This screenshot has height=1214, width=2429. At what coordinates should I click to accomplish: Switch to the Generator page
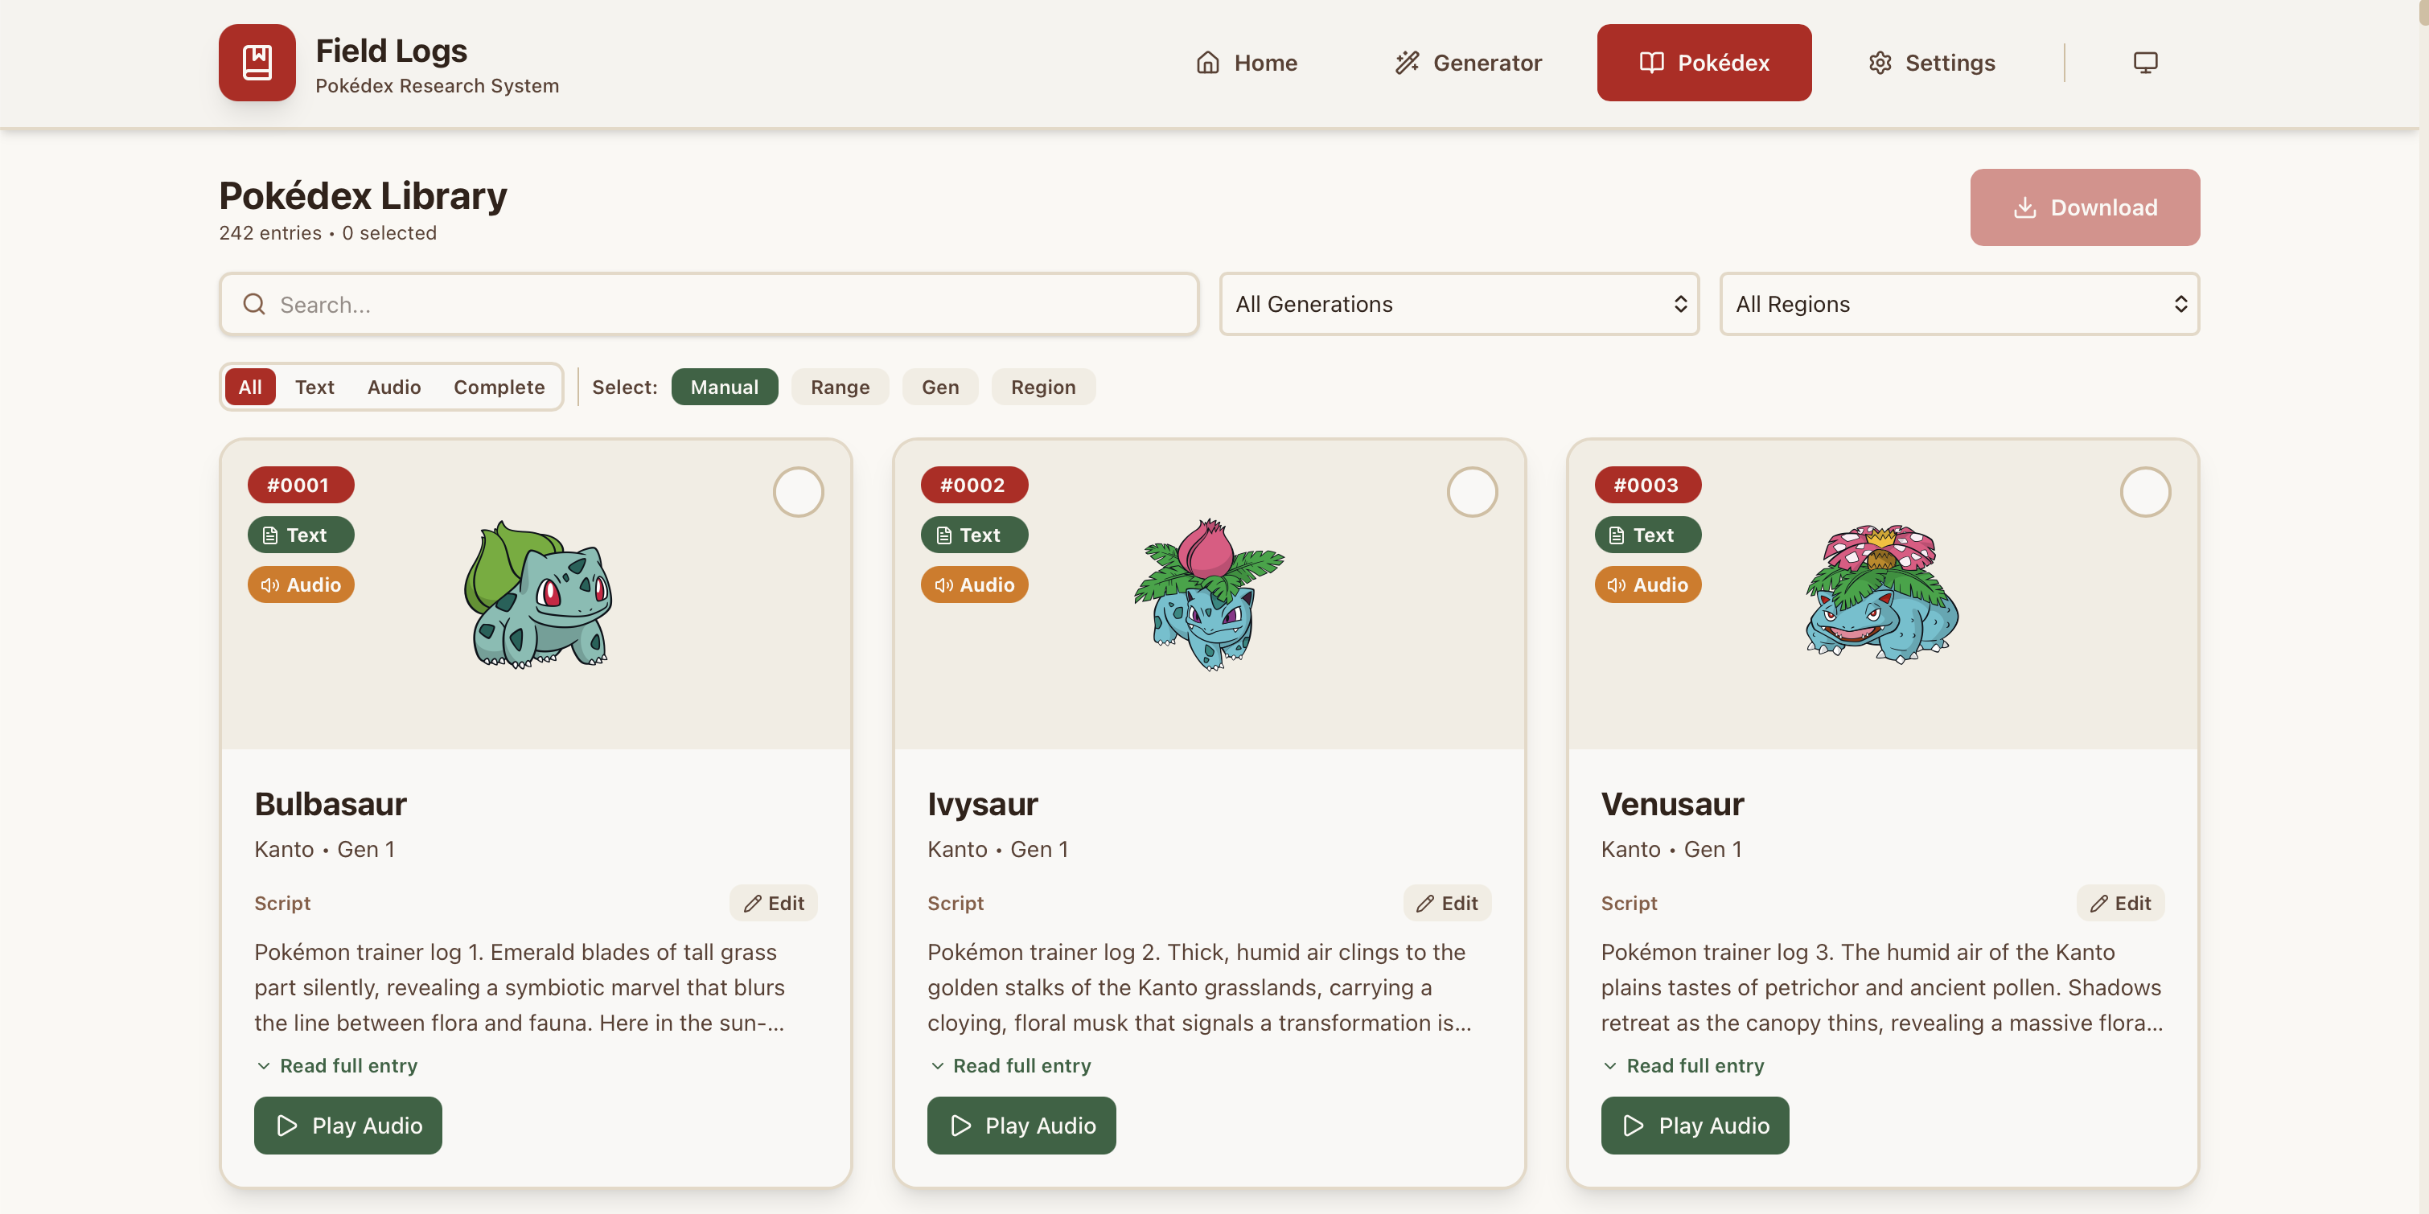point(1468,62)
